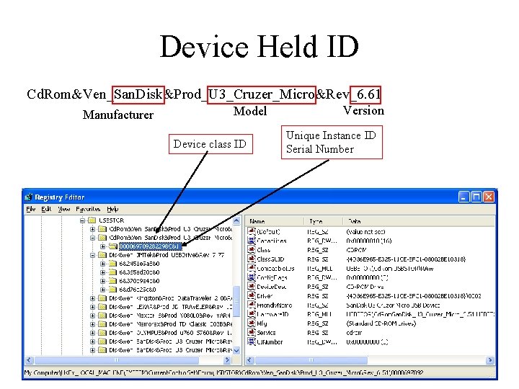Screen dimensions: 519x389
Task: Expand the highlighted 0000697092822298C&0 subkey
Action: click(x=103, y=246)
